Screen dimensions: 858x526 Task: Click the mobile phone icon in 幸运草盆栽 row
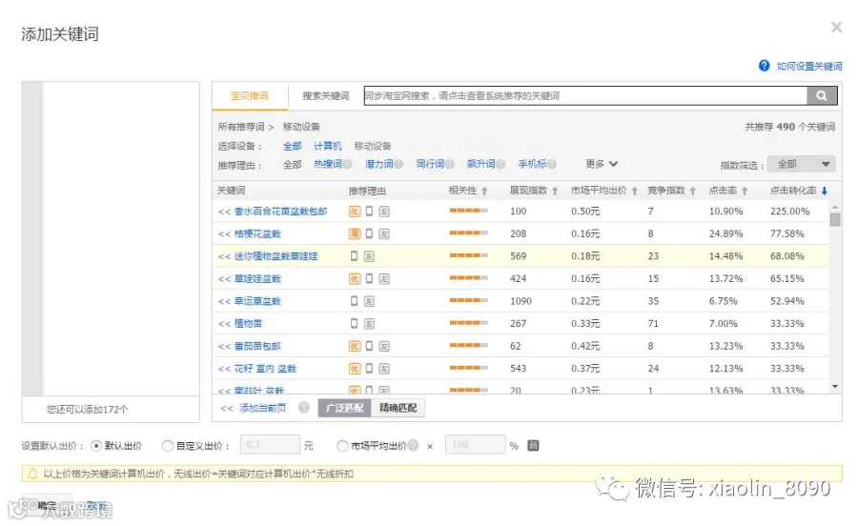[354, 301]
